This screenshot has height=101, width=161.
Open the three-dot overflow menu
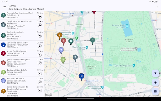click(157, 7)
